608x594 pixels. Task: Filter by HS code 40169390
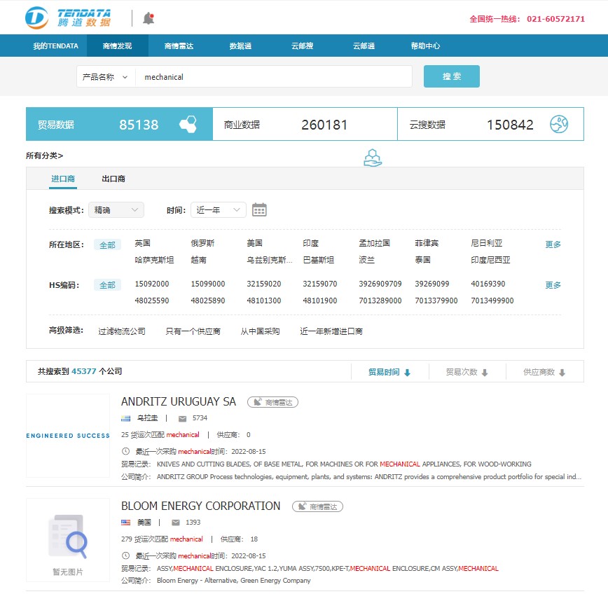[x=488, y=284]
